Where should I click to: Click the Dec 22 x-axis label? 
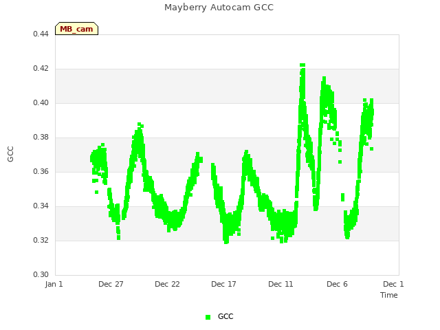tap(167, 284)
